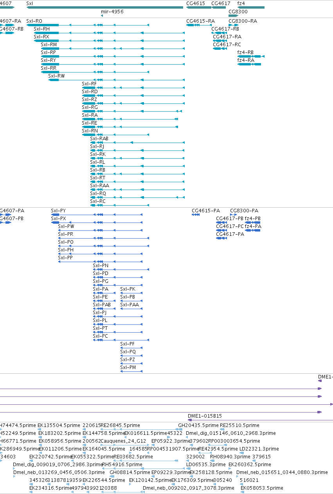
Task: Click the CG4615-RA transcript label
Action: tap(200, 21)
